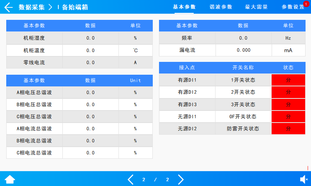
Task: Select the 漏电流 data value 0.000
Action: (x=243, y=50)
